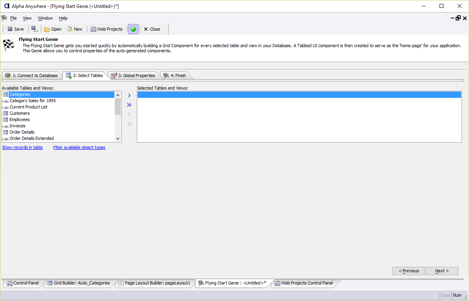469x301 pixels.
Task: Click the list scrollbar up arrow
Action: 118,95
